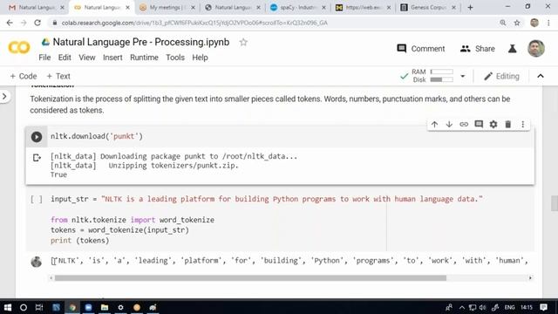Image resolution: width=558 pixels, height=314 pixels.
Task: Open Windows Start menu
Action: coord(8,307)
